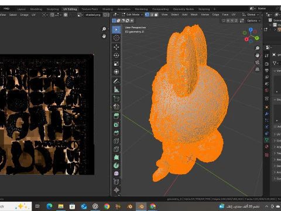Screen dimensions: 281x211
Task: Open Global transform orientation dropdown
Action: tap(251, 15)
